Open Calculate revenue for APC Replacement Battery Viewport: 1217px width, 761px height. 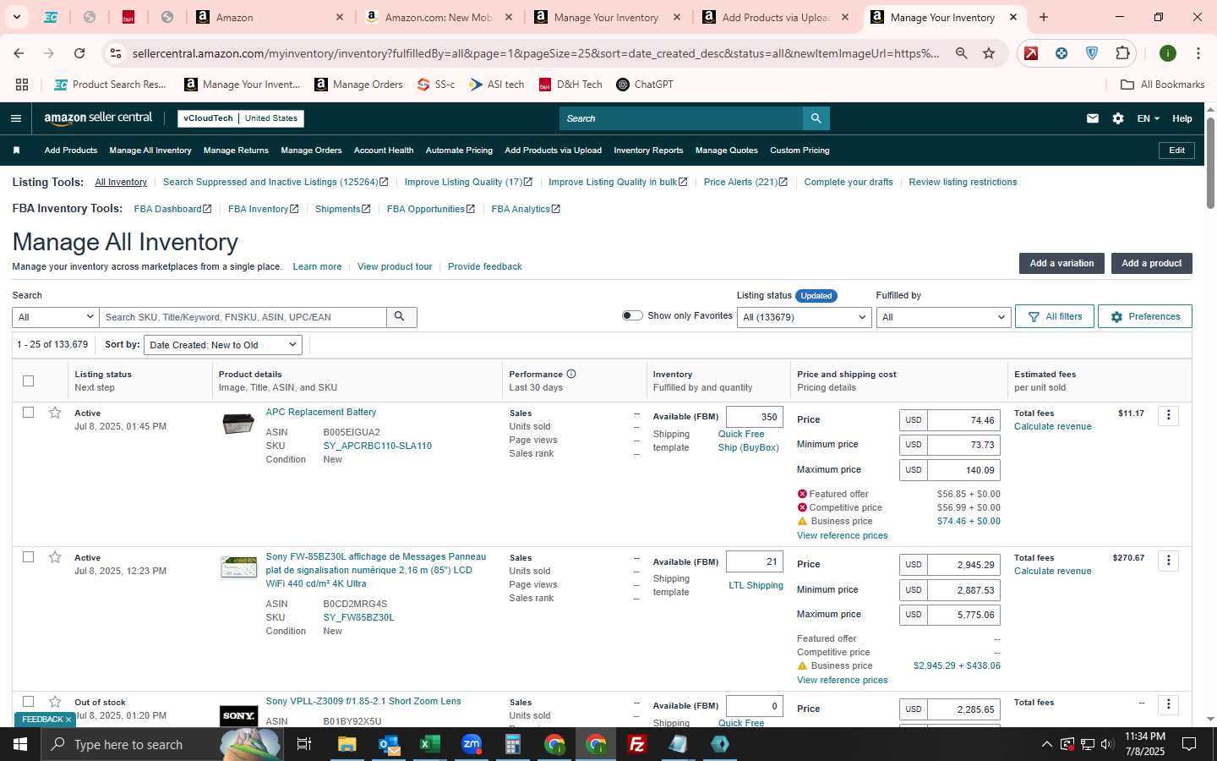pos(1052,427)
